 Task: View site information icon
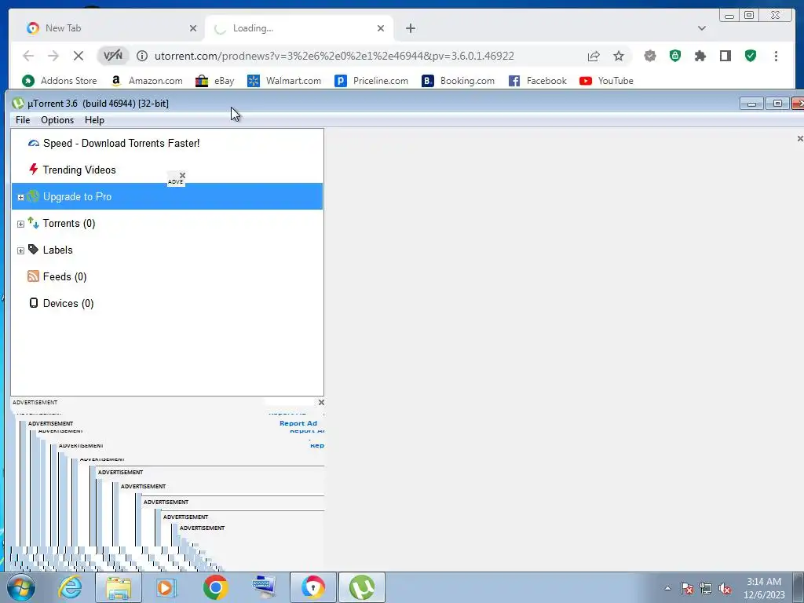[142, 56]
